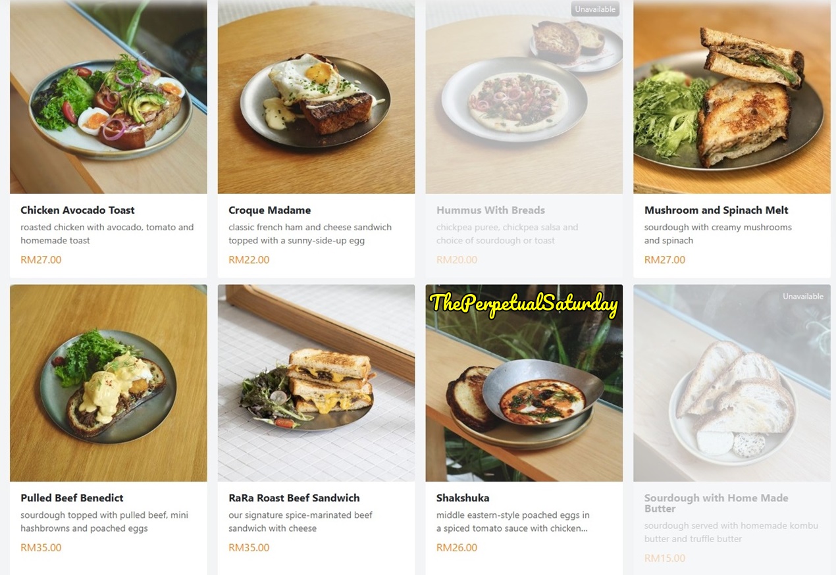Click the ThePerpetualSaturday watermark text
The image size is (836, 575).
524,303
